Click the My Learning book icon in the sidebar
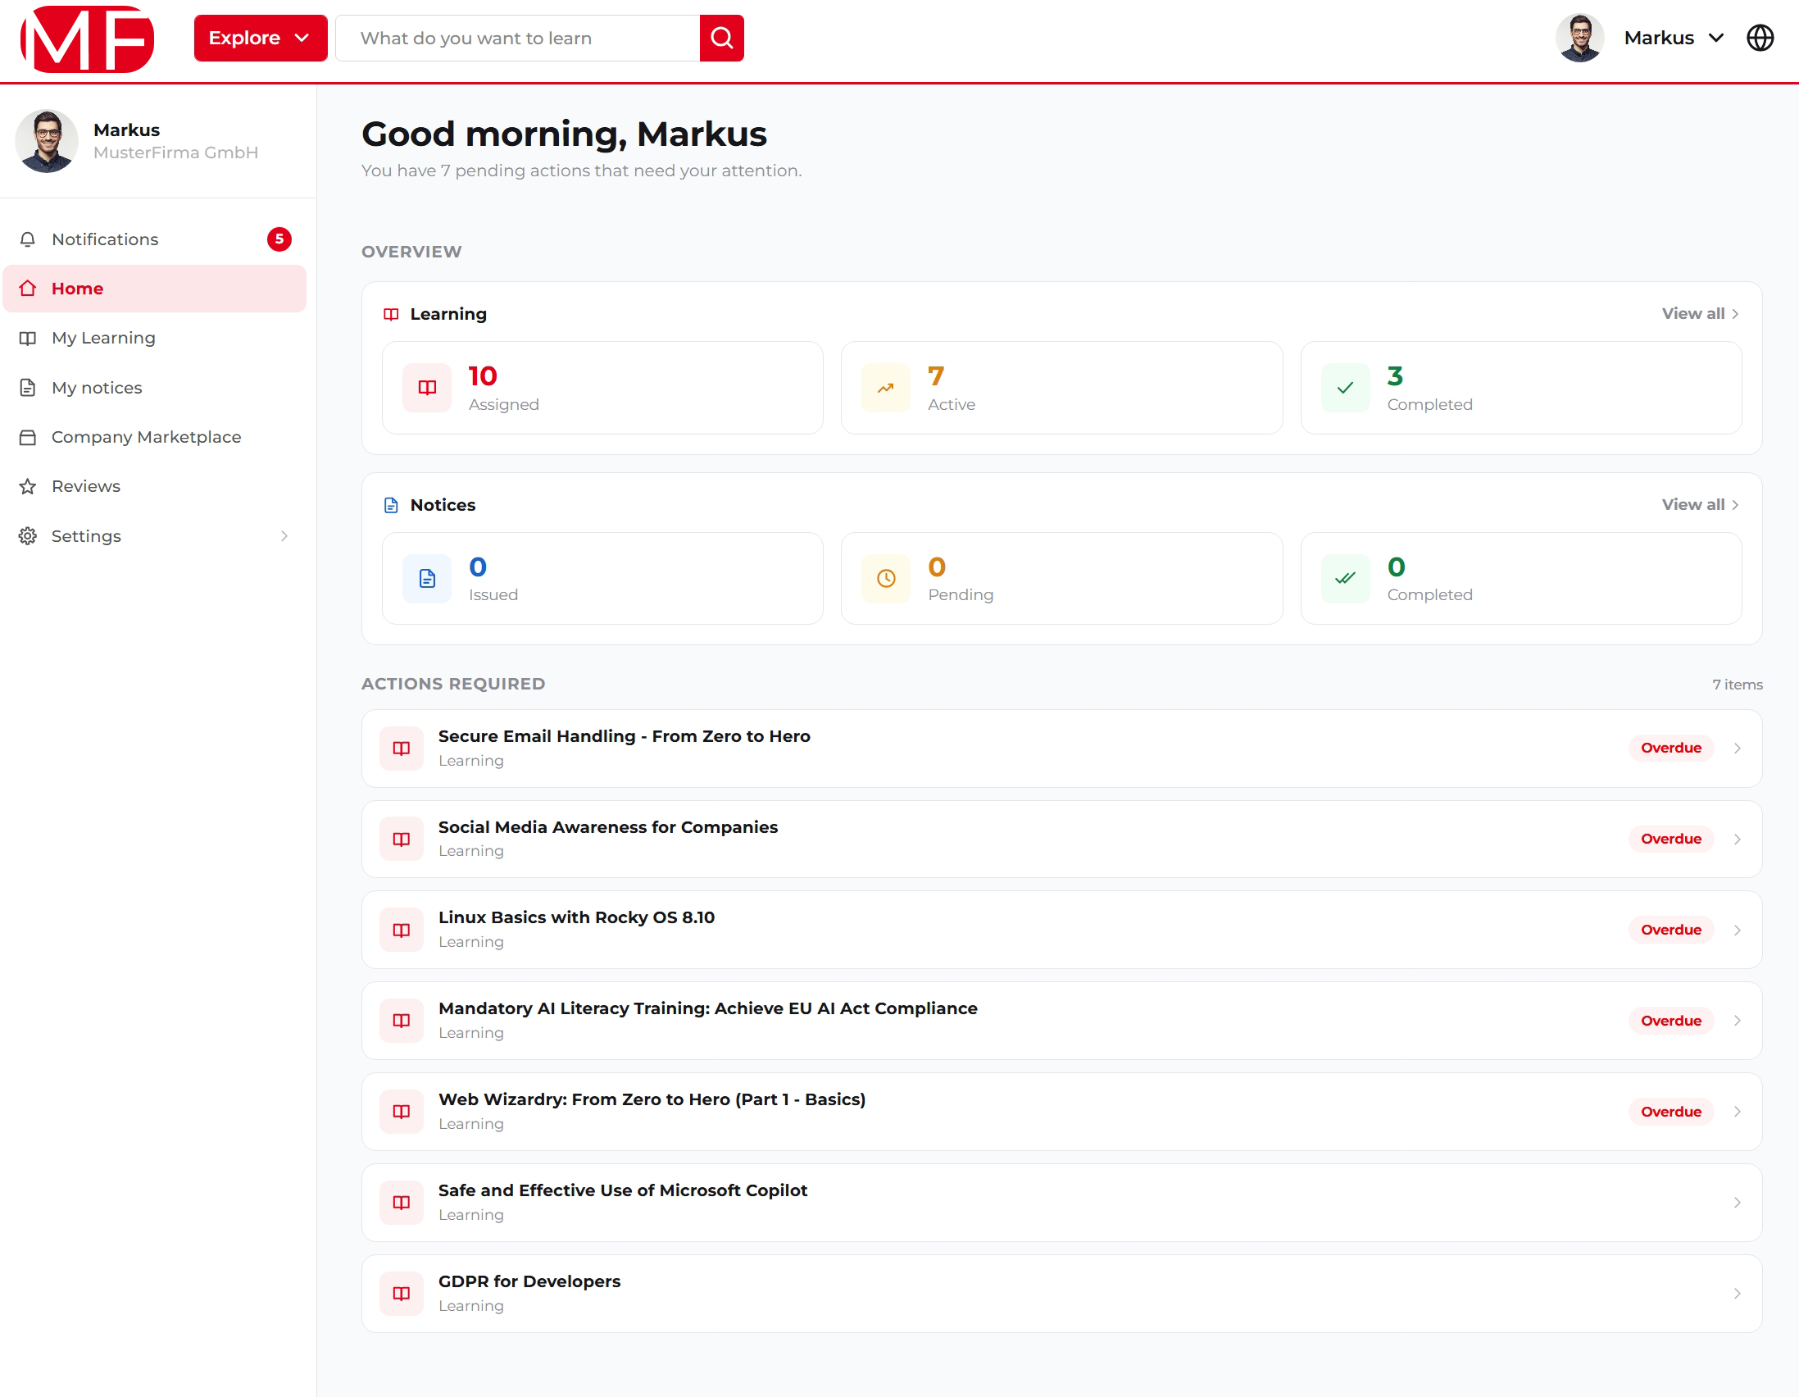Image resolution: width=1799 pixels, height=1397 pixels. point(28,338)
